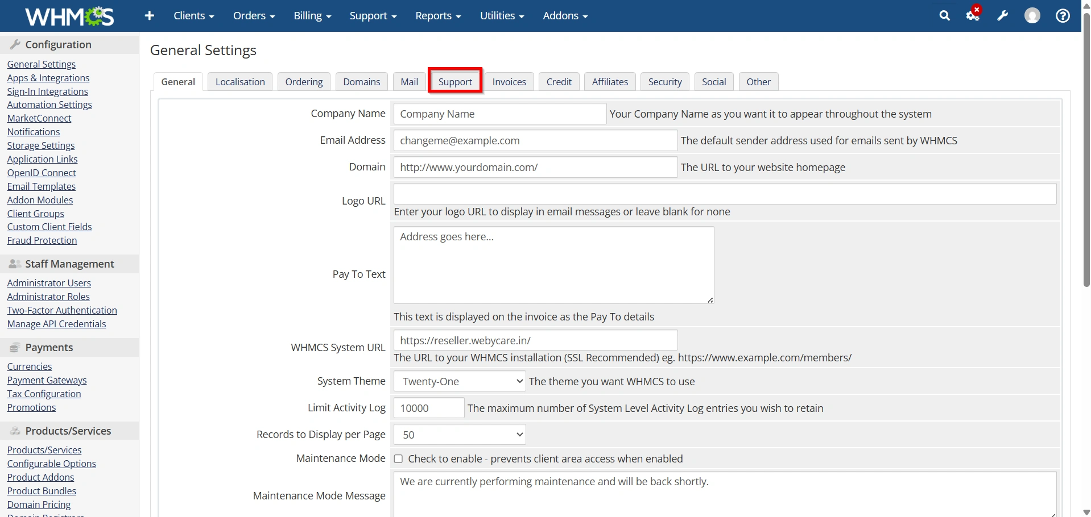Open Fraud Protection link
The width and height of the screenshot is (1091, 517).
[x=42, y=240]
